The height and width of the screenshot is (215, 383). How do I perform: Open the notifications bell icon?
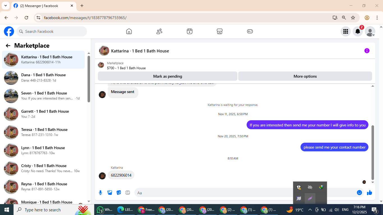click(x=358, y=31)
